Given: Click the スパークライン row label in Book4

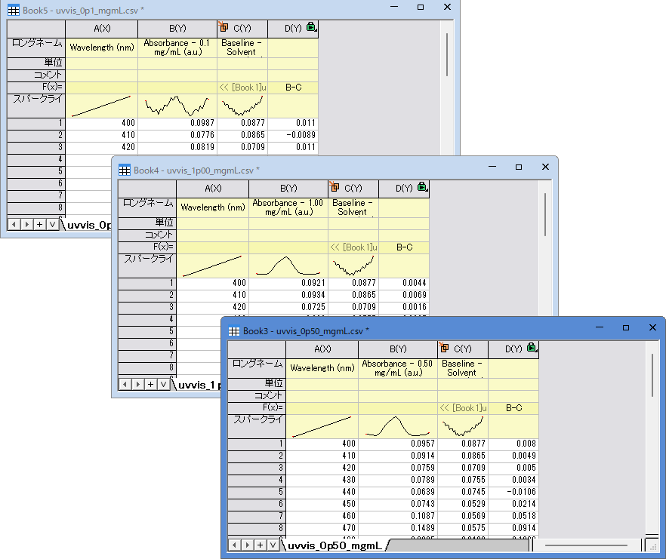Looking at the screenshot, I should click(147, 266).
